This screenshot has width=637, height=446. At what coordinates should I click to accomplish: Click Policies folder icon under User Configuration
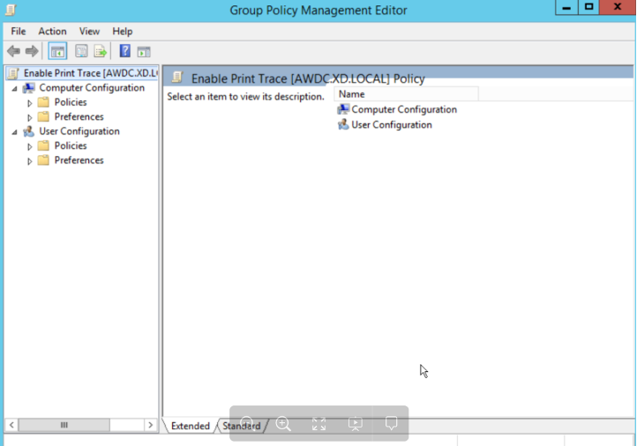pos(43,145)
